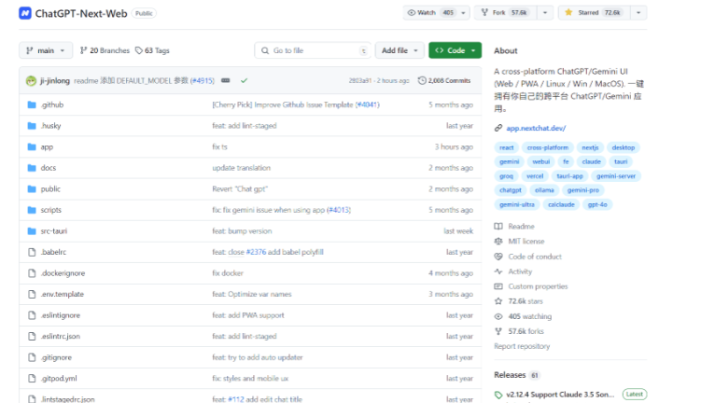The width and height of the screenshot is (701, 403).
Task: Click the scripts folder icon
Action: click(32, 210)
